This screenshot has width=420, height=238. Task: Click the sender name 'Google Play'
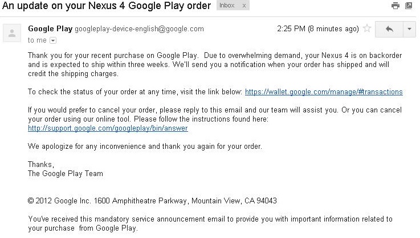pos(50,29)
